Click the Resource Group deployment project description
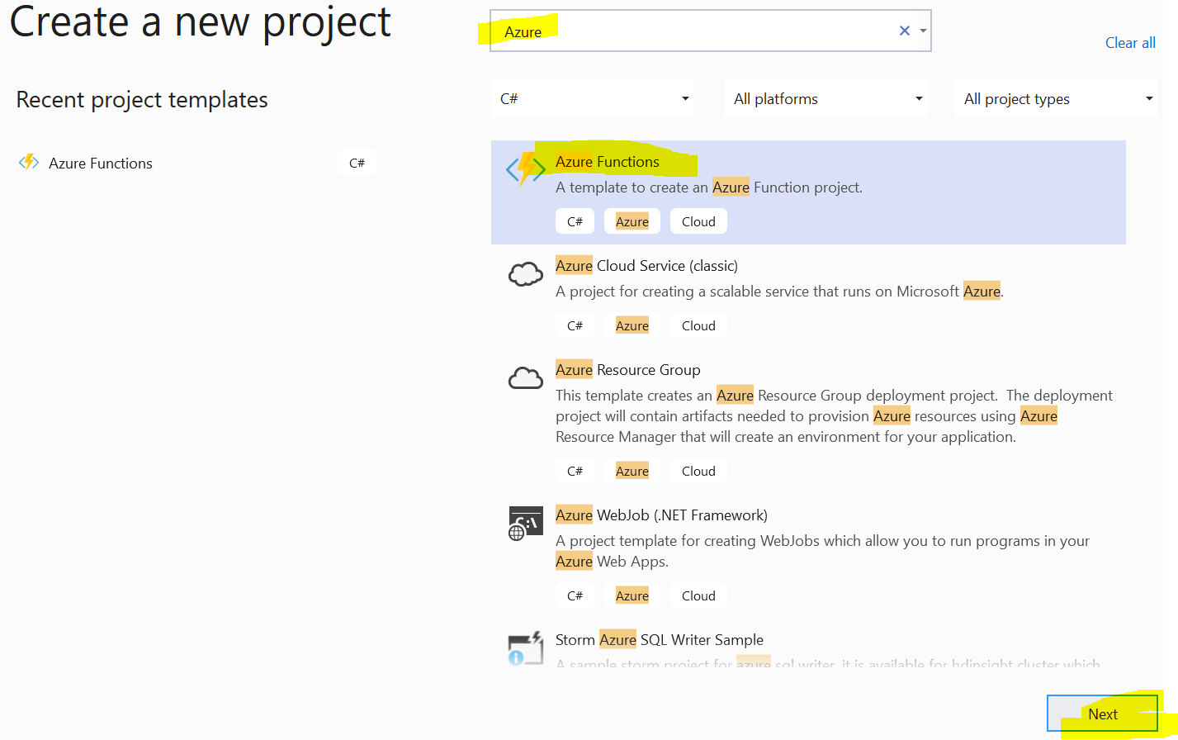This screenshot has width=1178, height=740. (x=834, y=416)
